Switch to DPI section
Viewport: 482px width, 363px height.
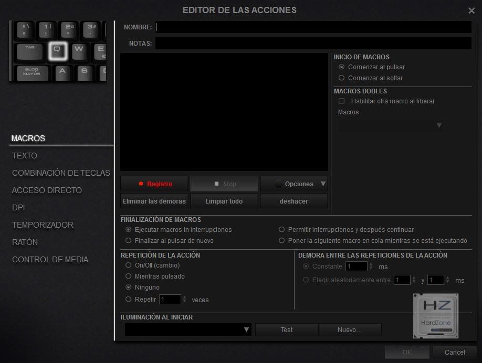coord(18,208)
